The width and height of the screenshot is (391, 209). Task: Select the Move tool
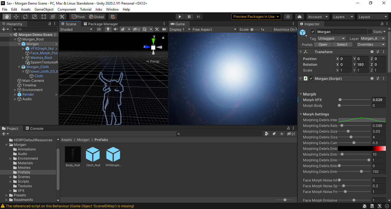point(16,17)
